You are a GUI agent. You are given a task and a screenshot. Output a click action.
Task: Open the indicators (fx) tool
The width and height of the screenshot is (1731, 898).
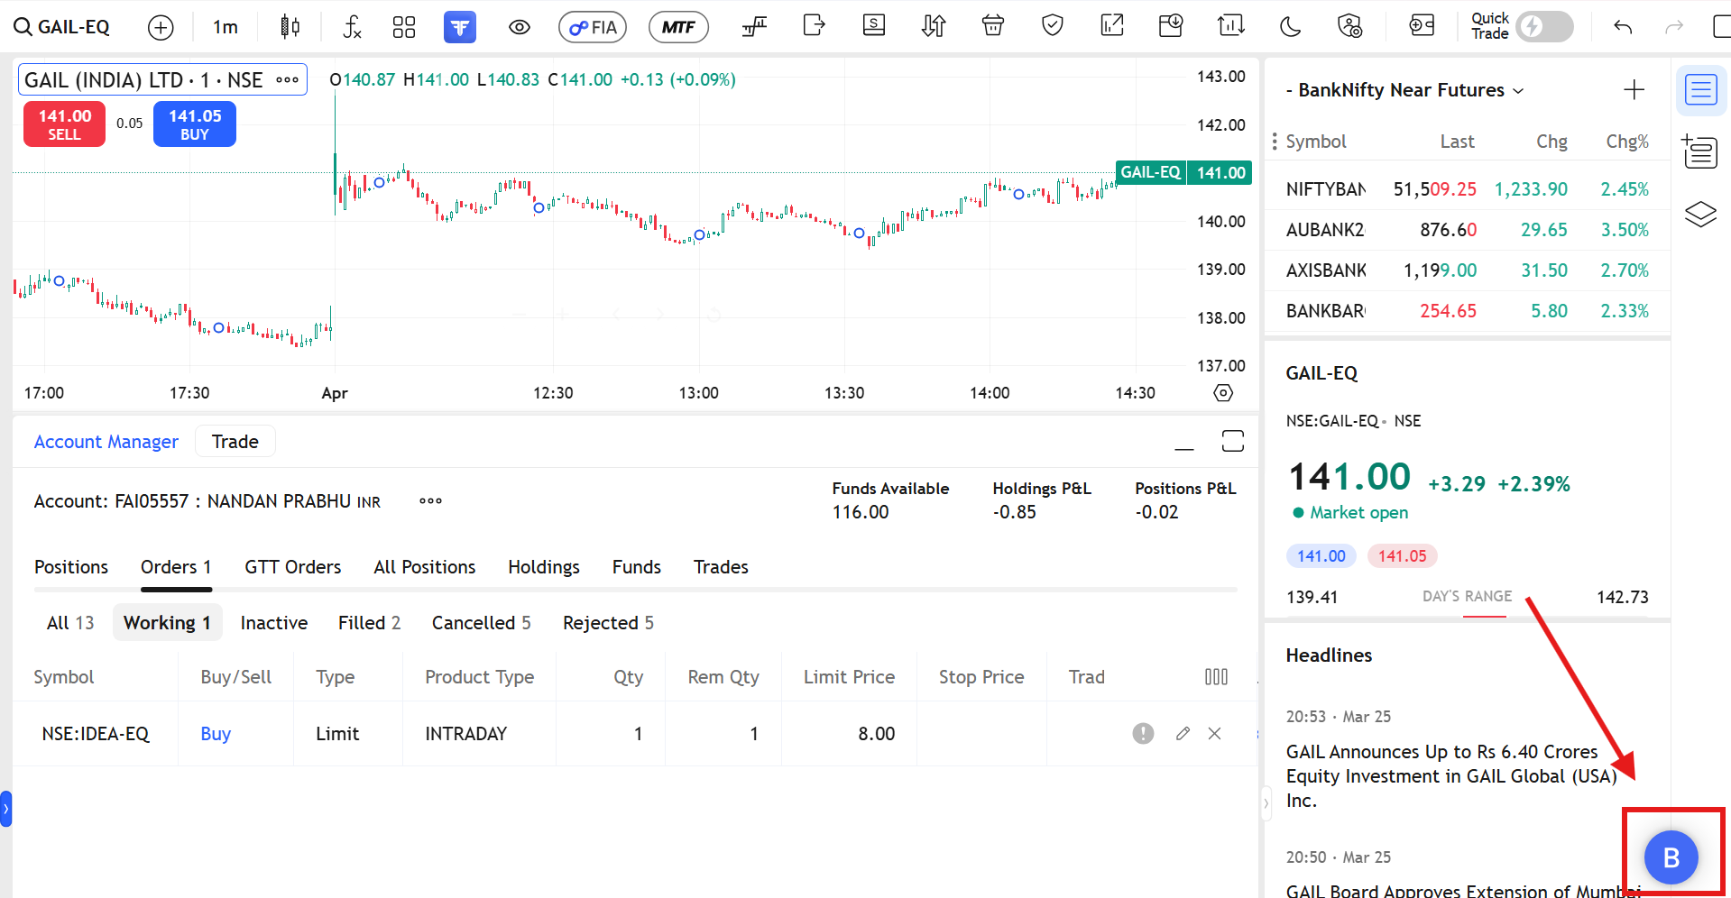coord(352,27)
